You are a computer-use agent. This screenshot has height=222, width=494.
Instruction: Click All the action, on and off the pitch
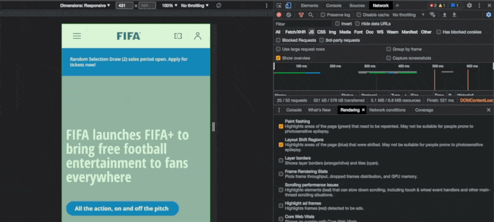[122, 208]
